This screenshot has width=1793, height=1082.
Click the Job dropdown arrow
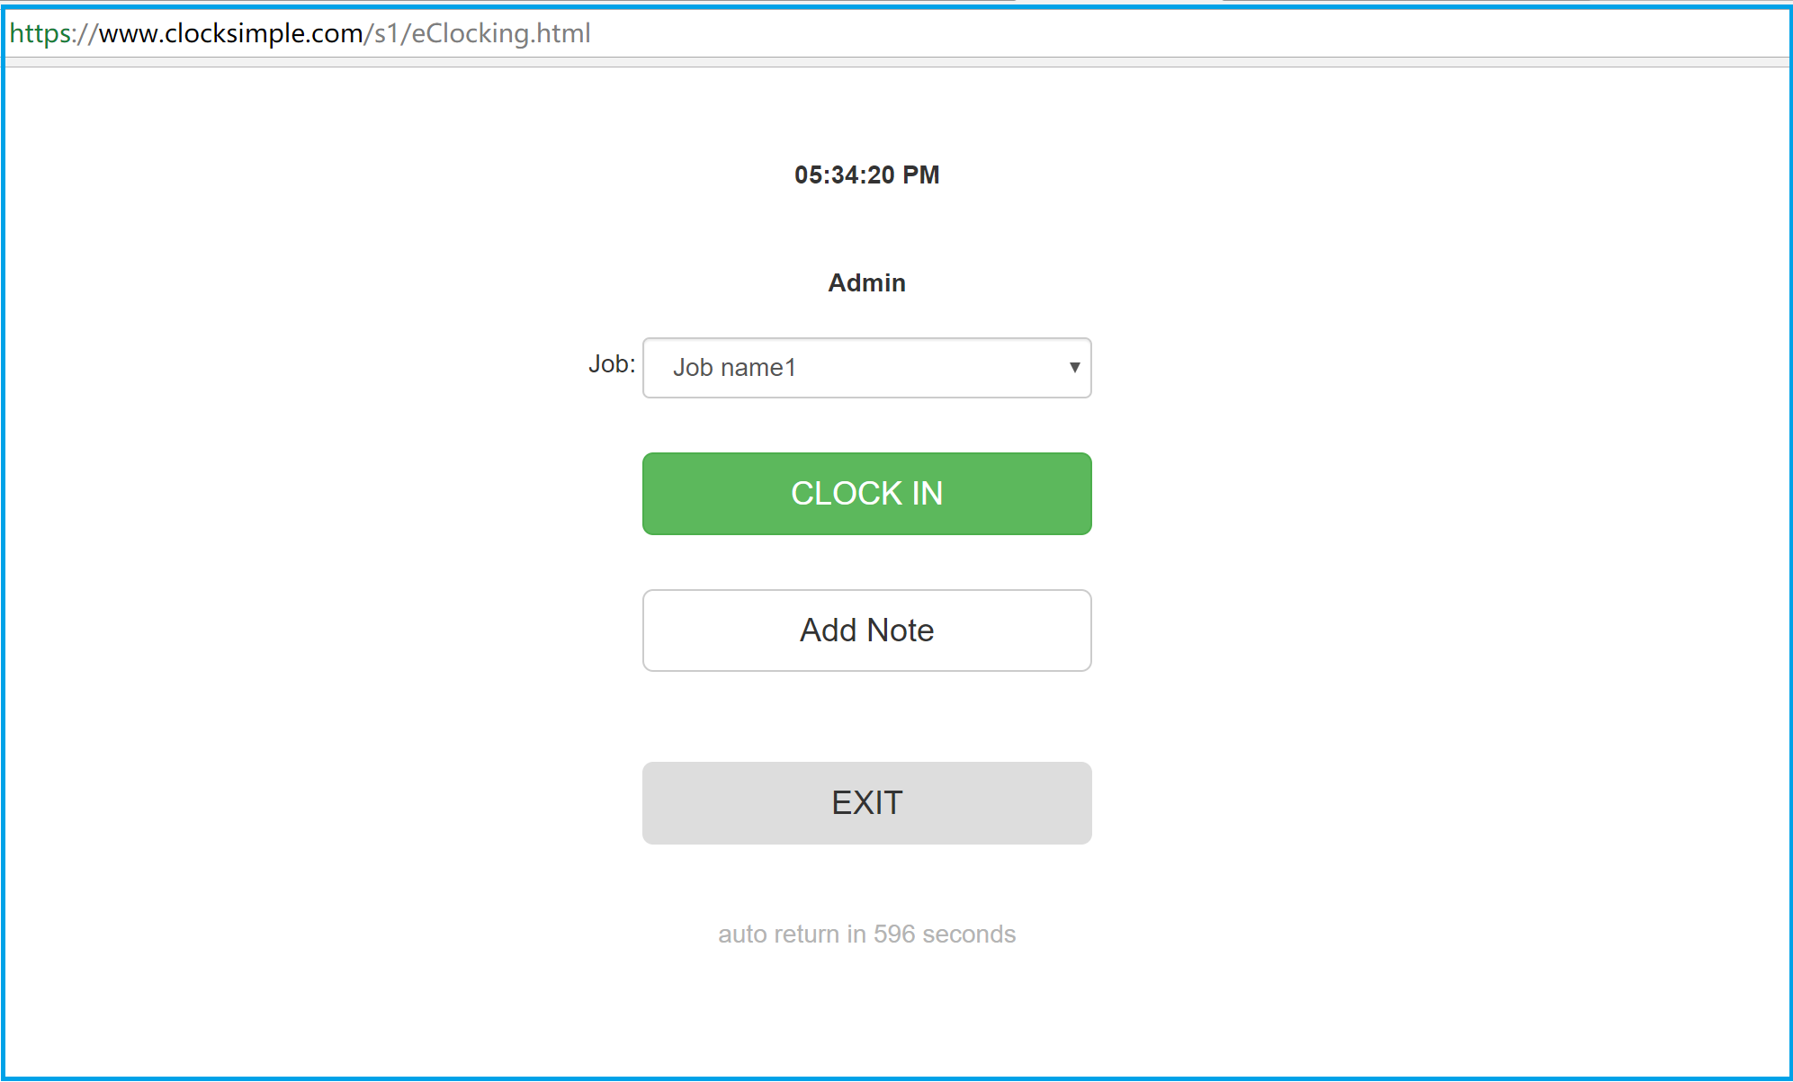(x=1074, y=367)
